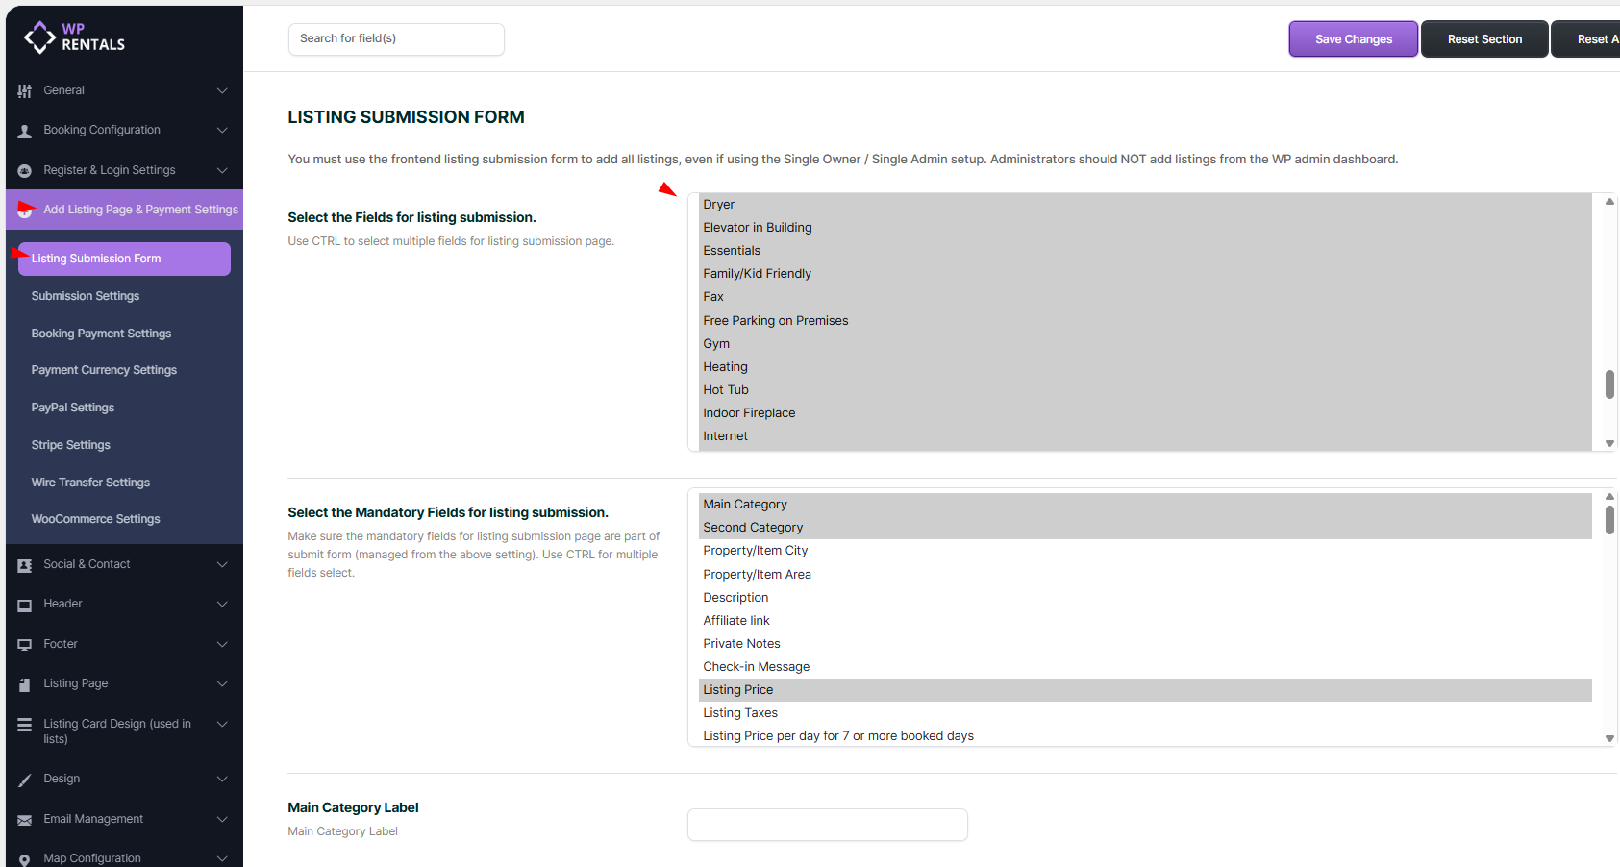Click the Design brush icon

point(25,780)
